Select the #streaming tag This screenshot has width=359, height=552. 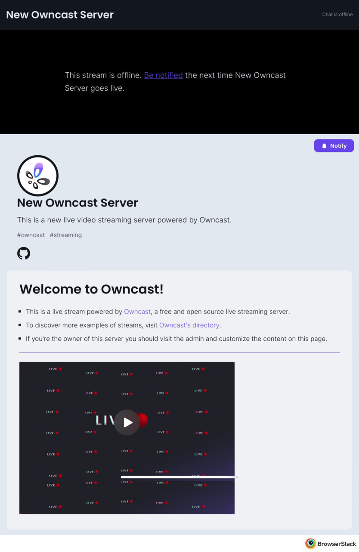[x=66, y=235]
